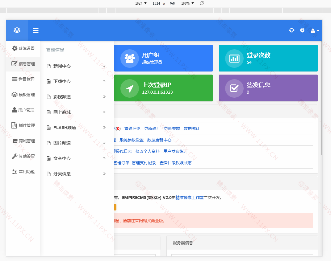The height and width of the screenshot is (261, 331).
Task: Expand the 网上商城 chevron arrow
Action: coord(104,112)
